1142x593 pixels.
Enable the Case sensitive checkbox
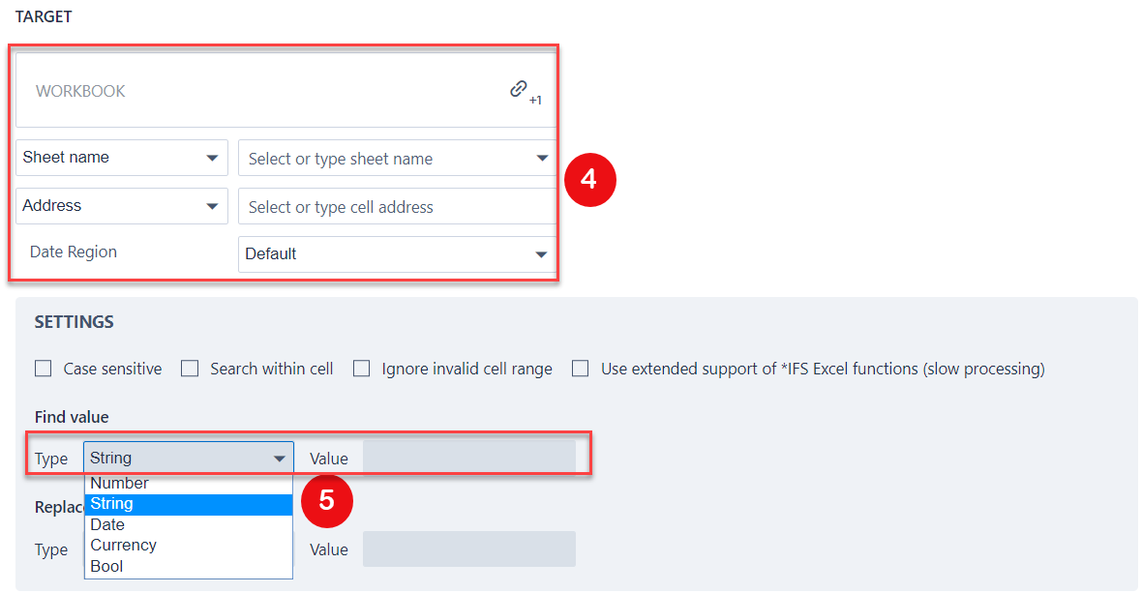[44, 369]
